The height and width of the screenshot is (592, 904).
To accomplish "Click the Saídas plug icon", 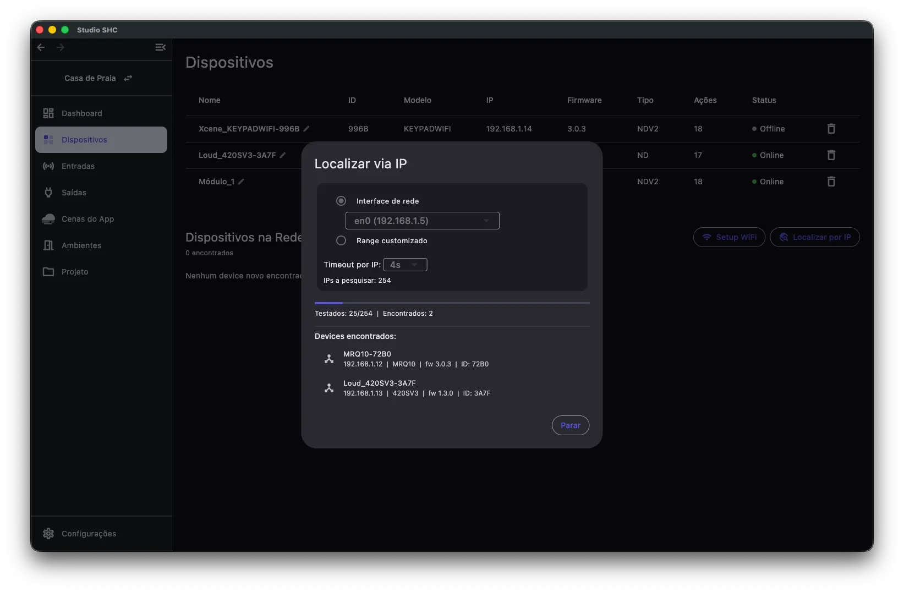I will point(48,193).
